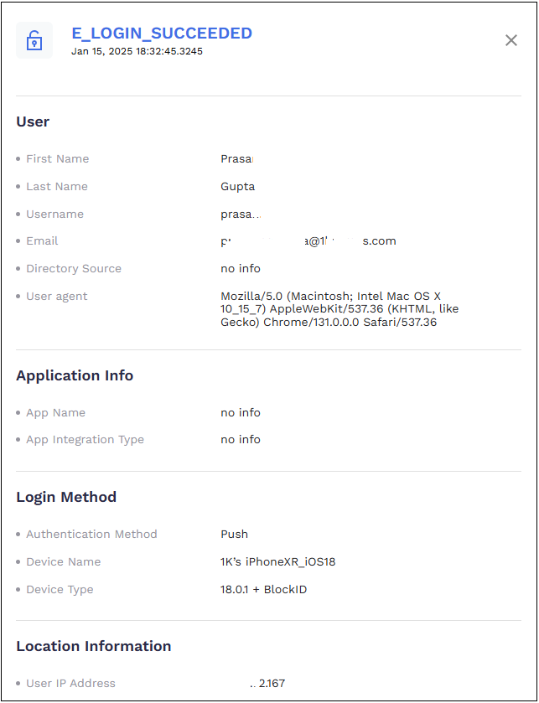Image resolution: width=539 pixels, height=703 pixels.
Task: Close the event details panel
Action: pos(510,40)
